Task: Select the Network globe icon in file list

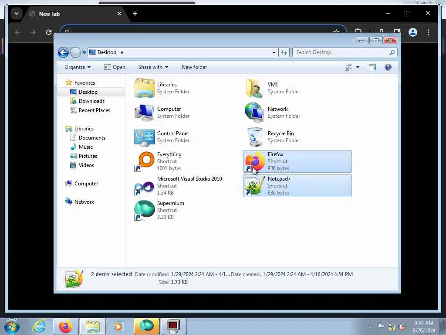Action: coord(254,112)
